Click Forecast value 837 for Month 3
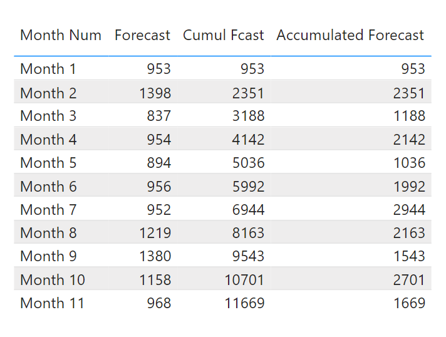 158,116
